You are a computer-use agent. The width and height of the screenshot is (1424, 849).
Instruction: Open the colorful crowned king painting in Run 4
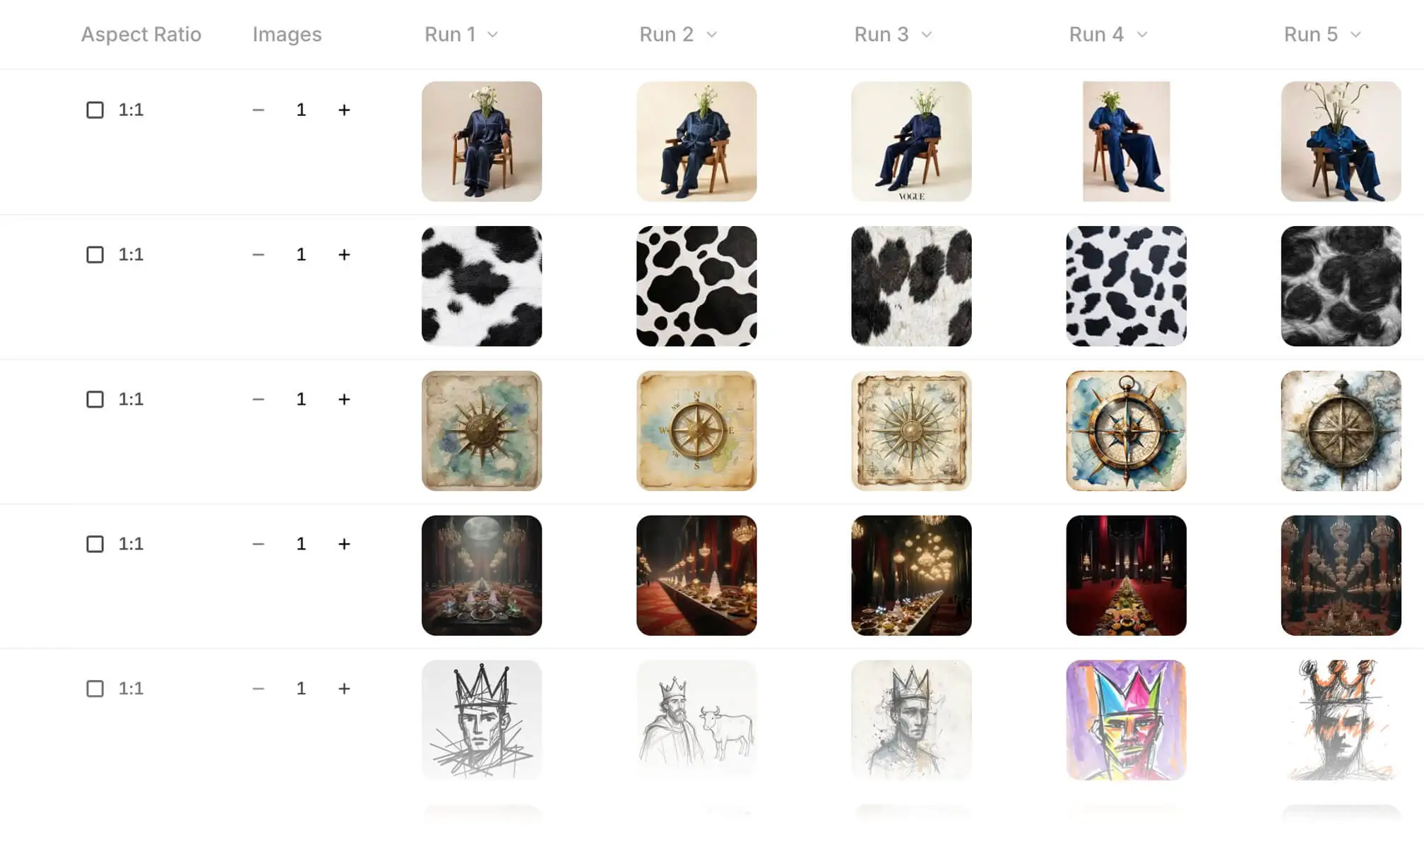coord(1126,720)
